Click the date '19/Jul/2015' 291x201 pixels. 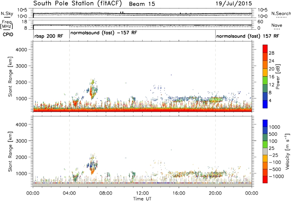click(234, 4)
